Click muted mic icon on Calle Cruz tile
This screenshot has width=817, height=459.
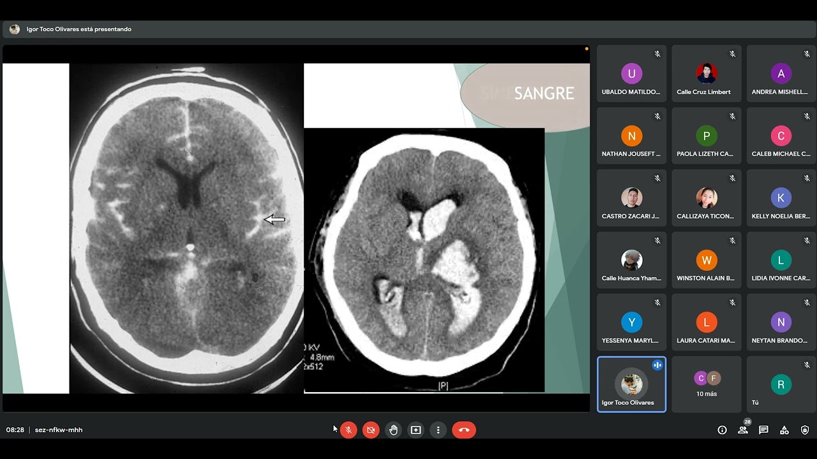pos(732,54)
